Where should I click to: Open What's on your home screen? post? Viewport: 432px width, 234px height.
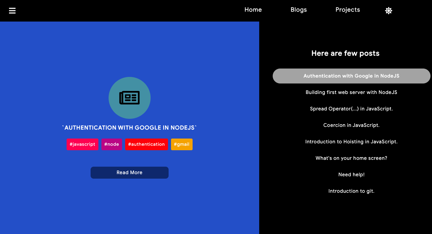352,158
